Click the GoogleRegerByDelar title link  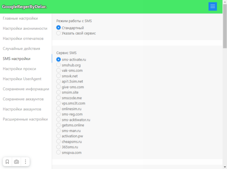point(24,6)
